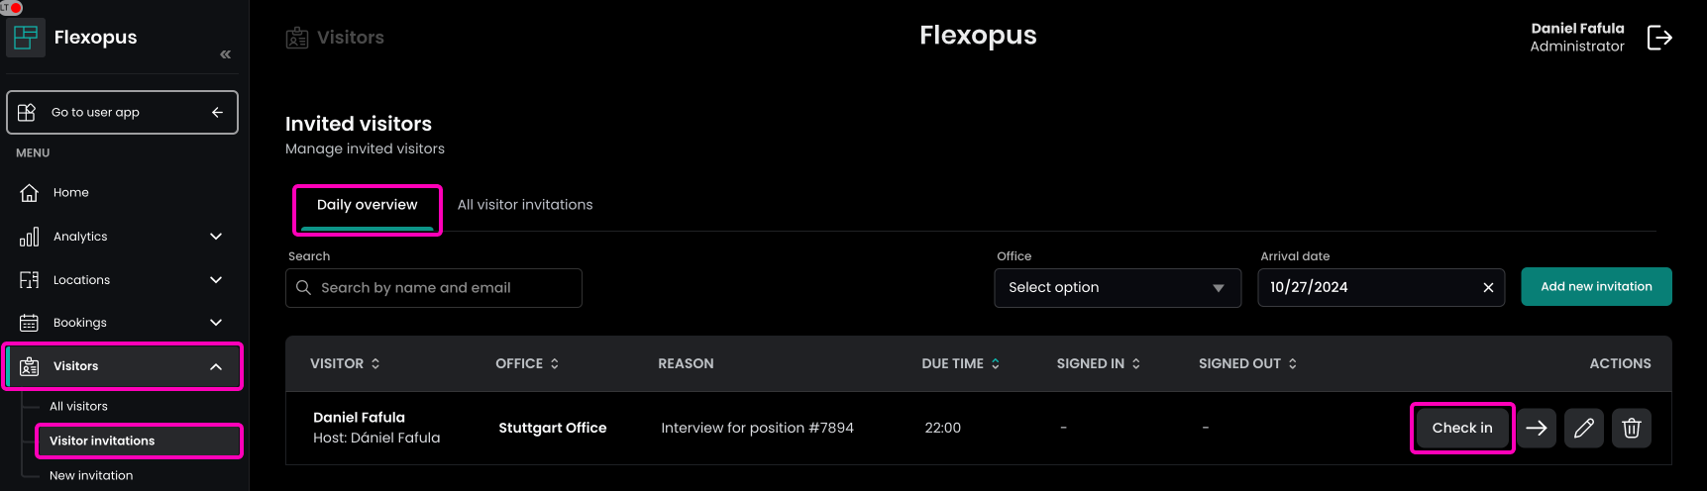Viewport: 1707px width, 491px height.
Task: Click the Flexopus logo in the sidebar
Action: point(27,38)
